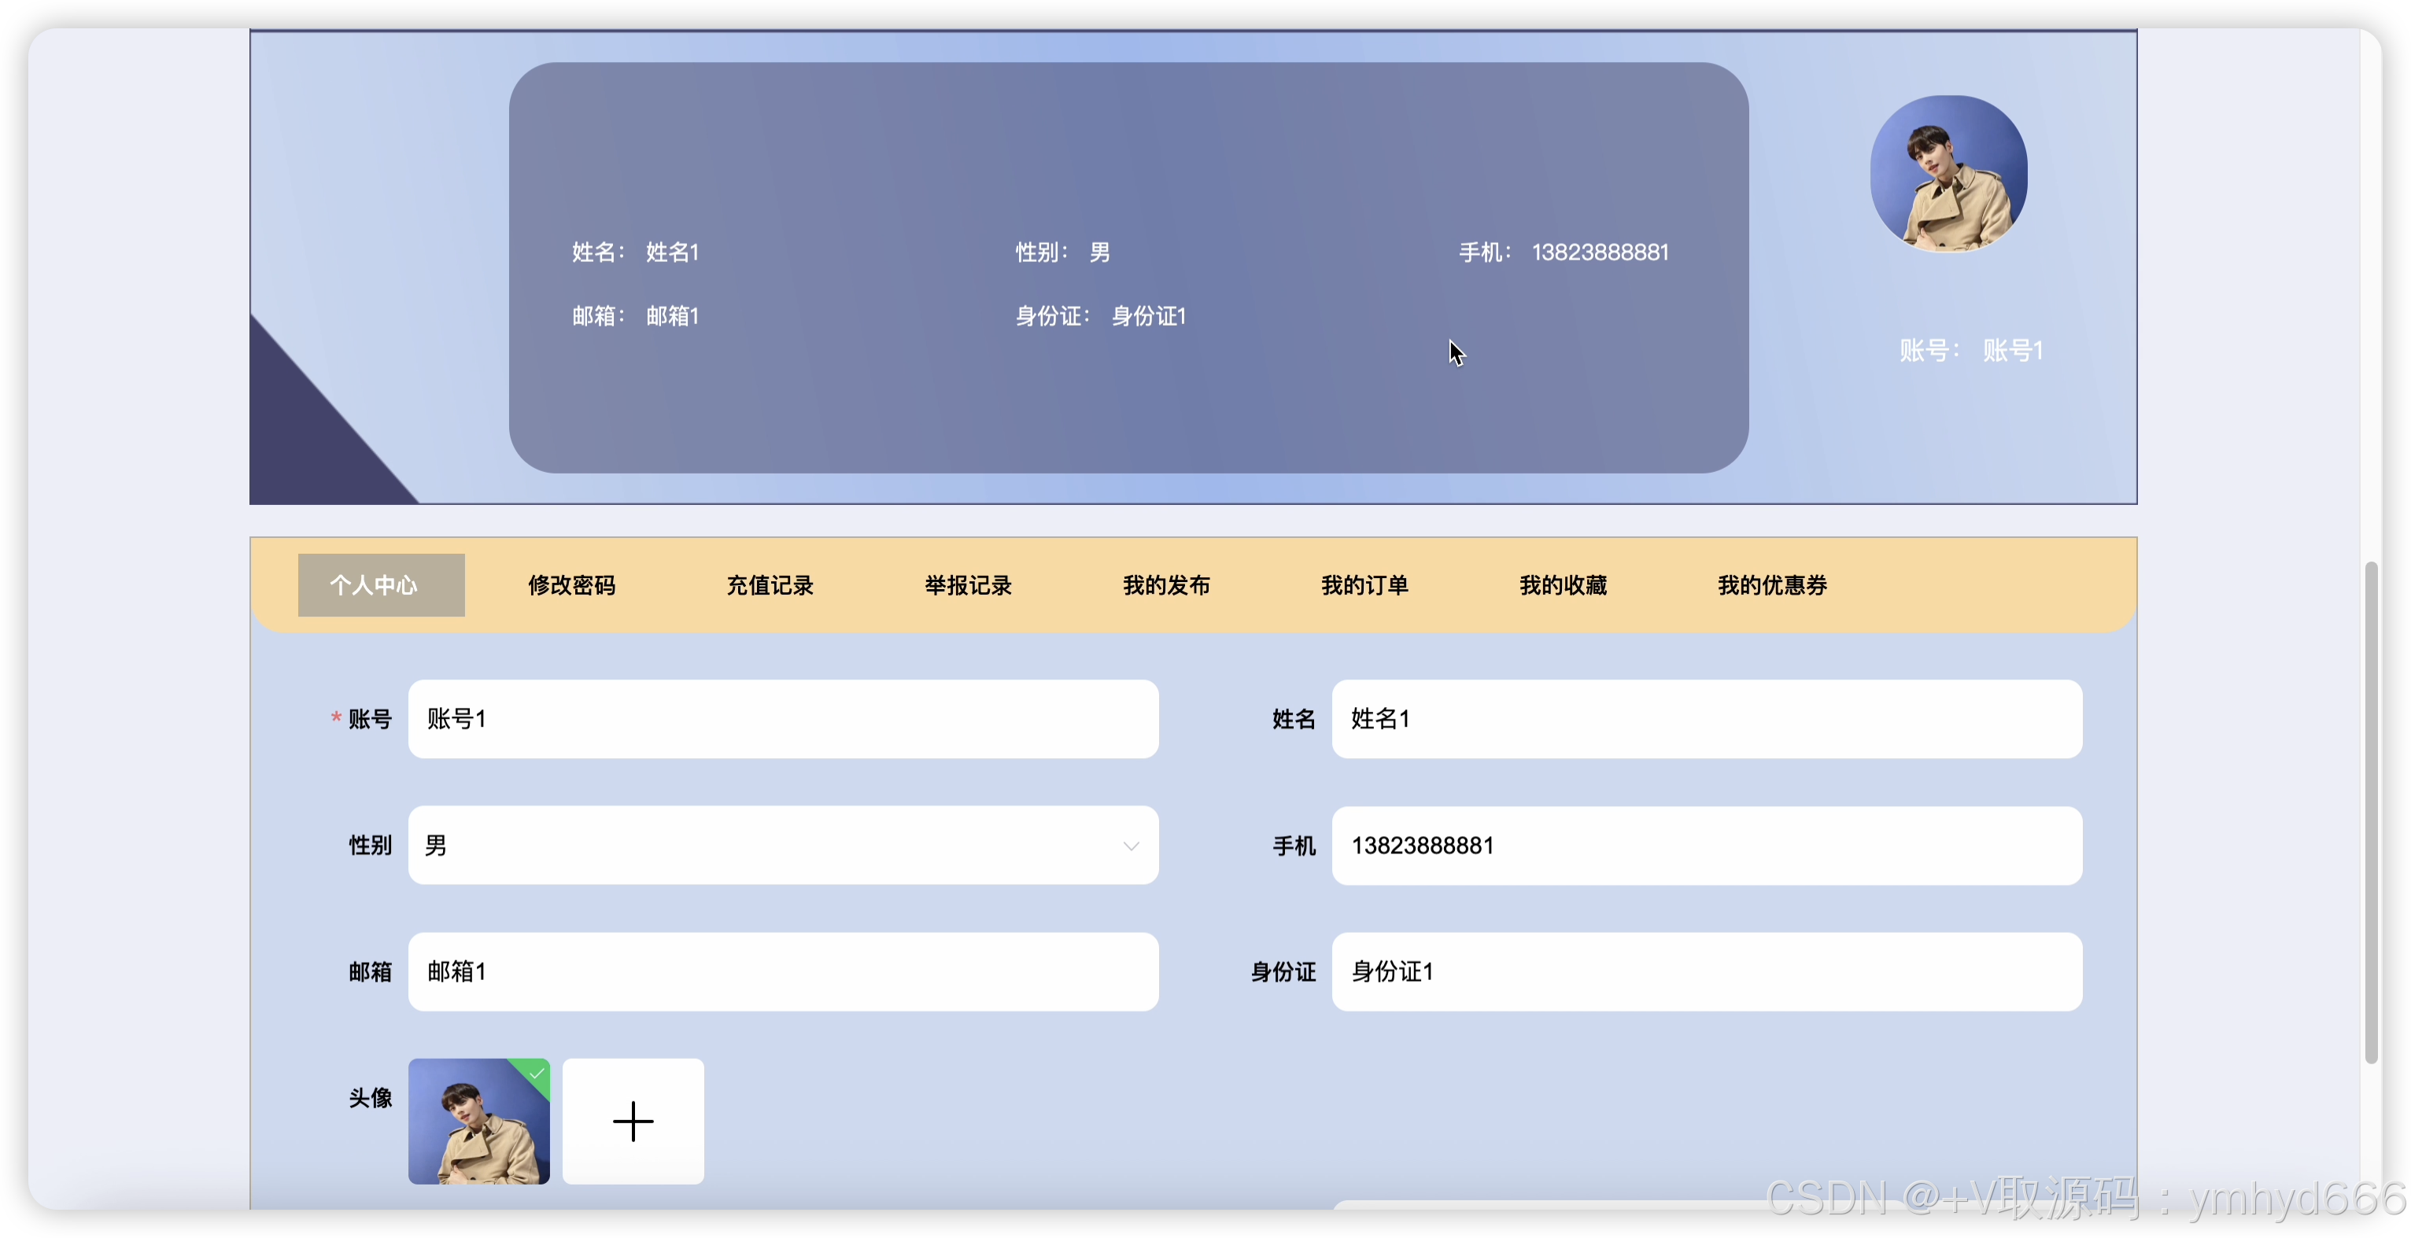Click the 账号 input field
The image size is (2411, 1238).
782,719
